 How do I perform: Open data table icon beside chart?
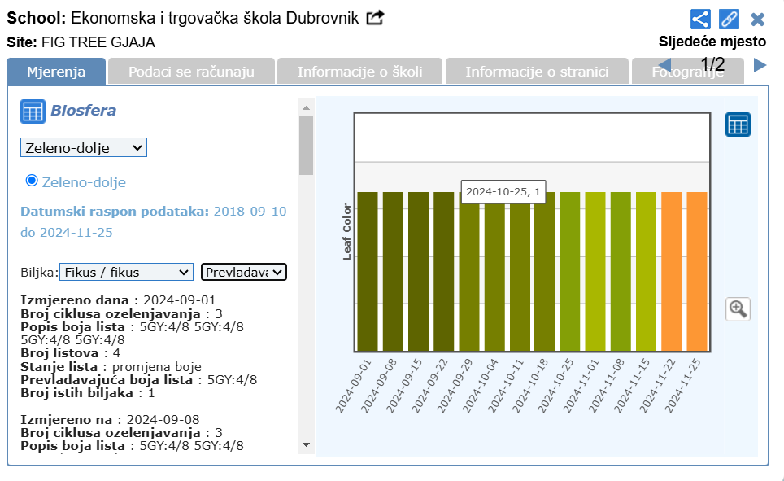click(x=738, y=125)
